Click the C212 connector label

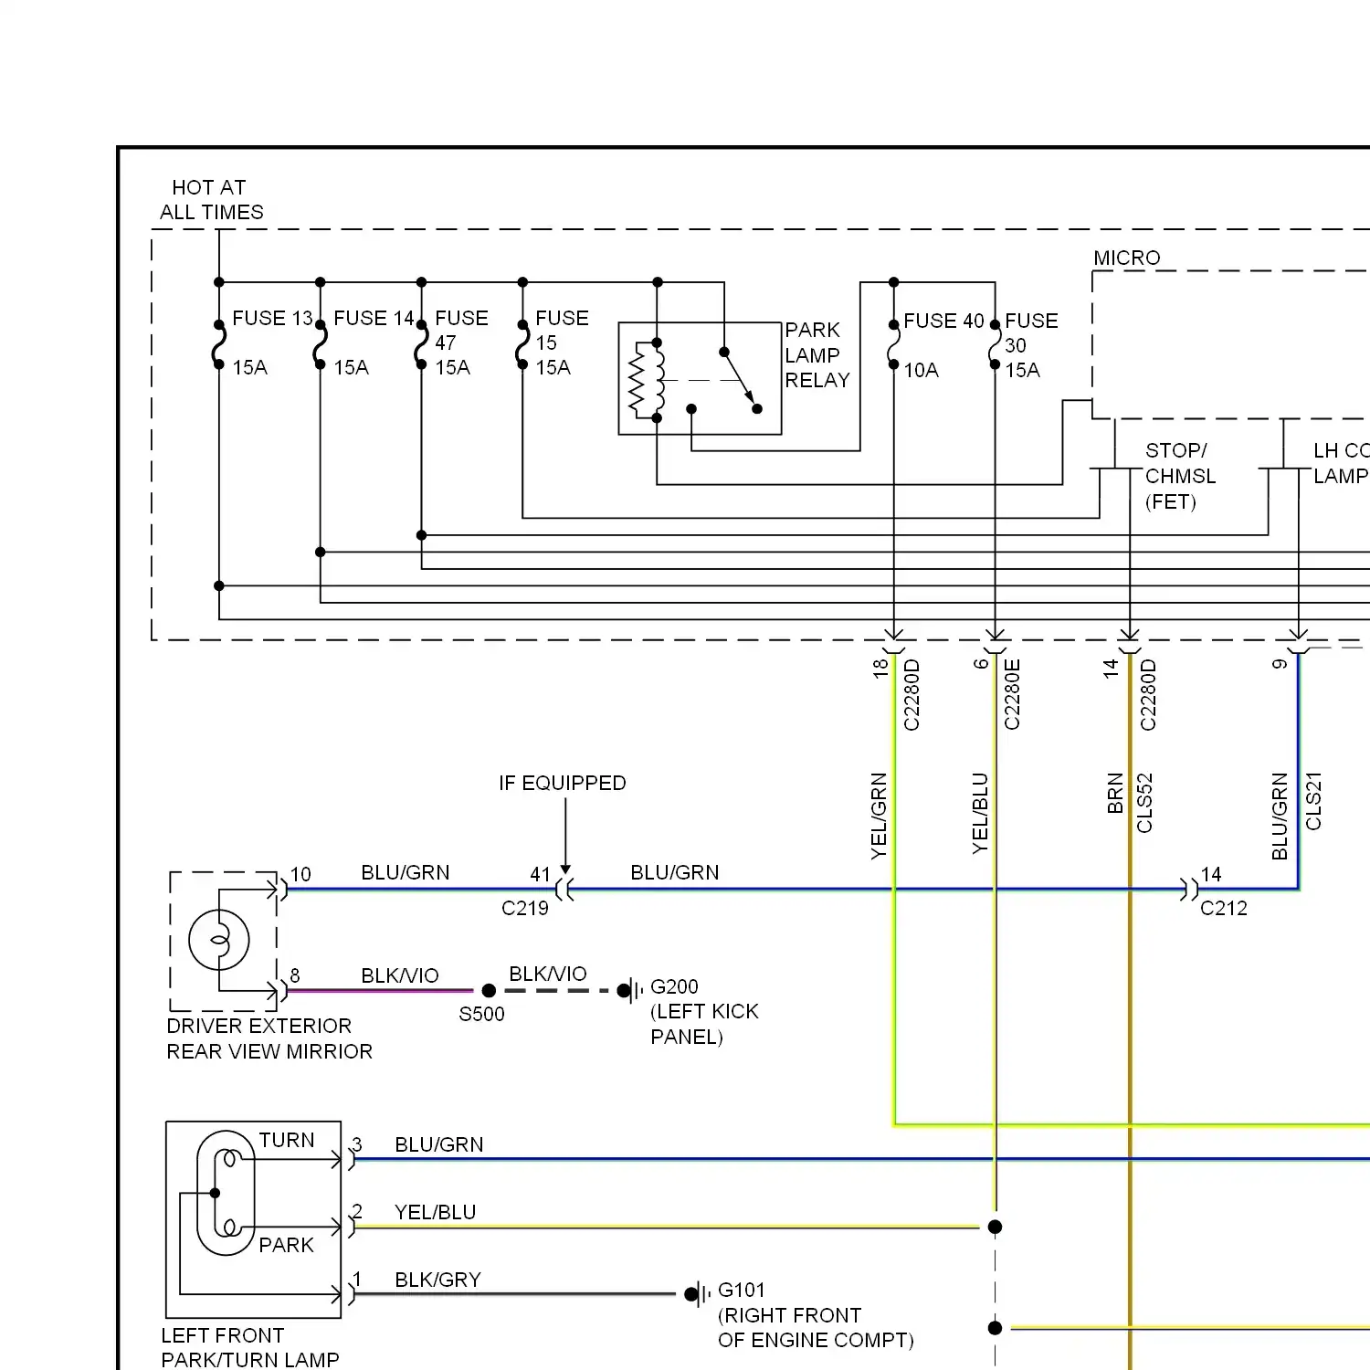click(x=1224, y=908)
